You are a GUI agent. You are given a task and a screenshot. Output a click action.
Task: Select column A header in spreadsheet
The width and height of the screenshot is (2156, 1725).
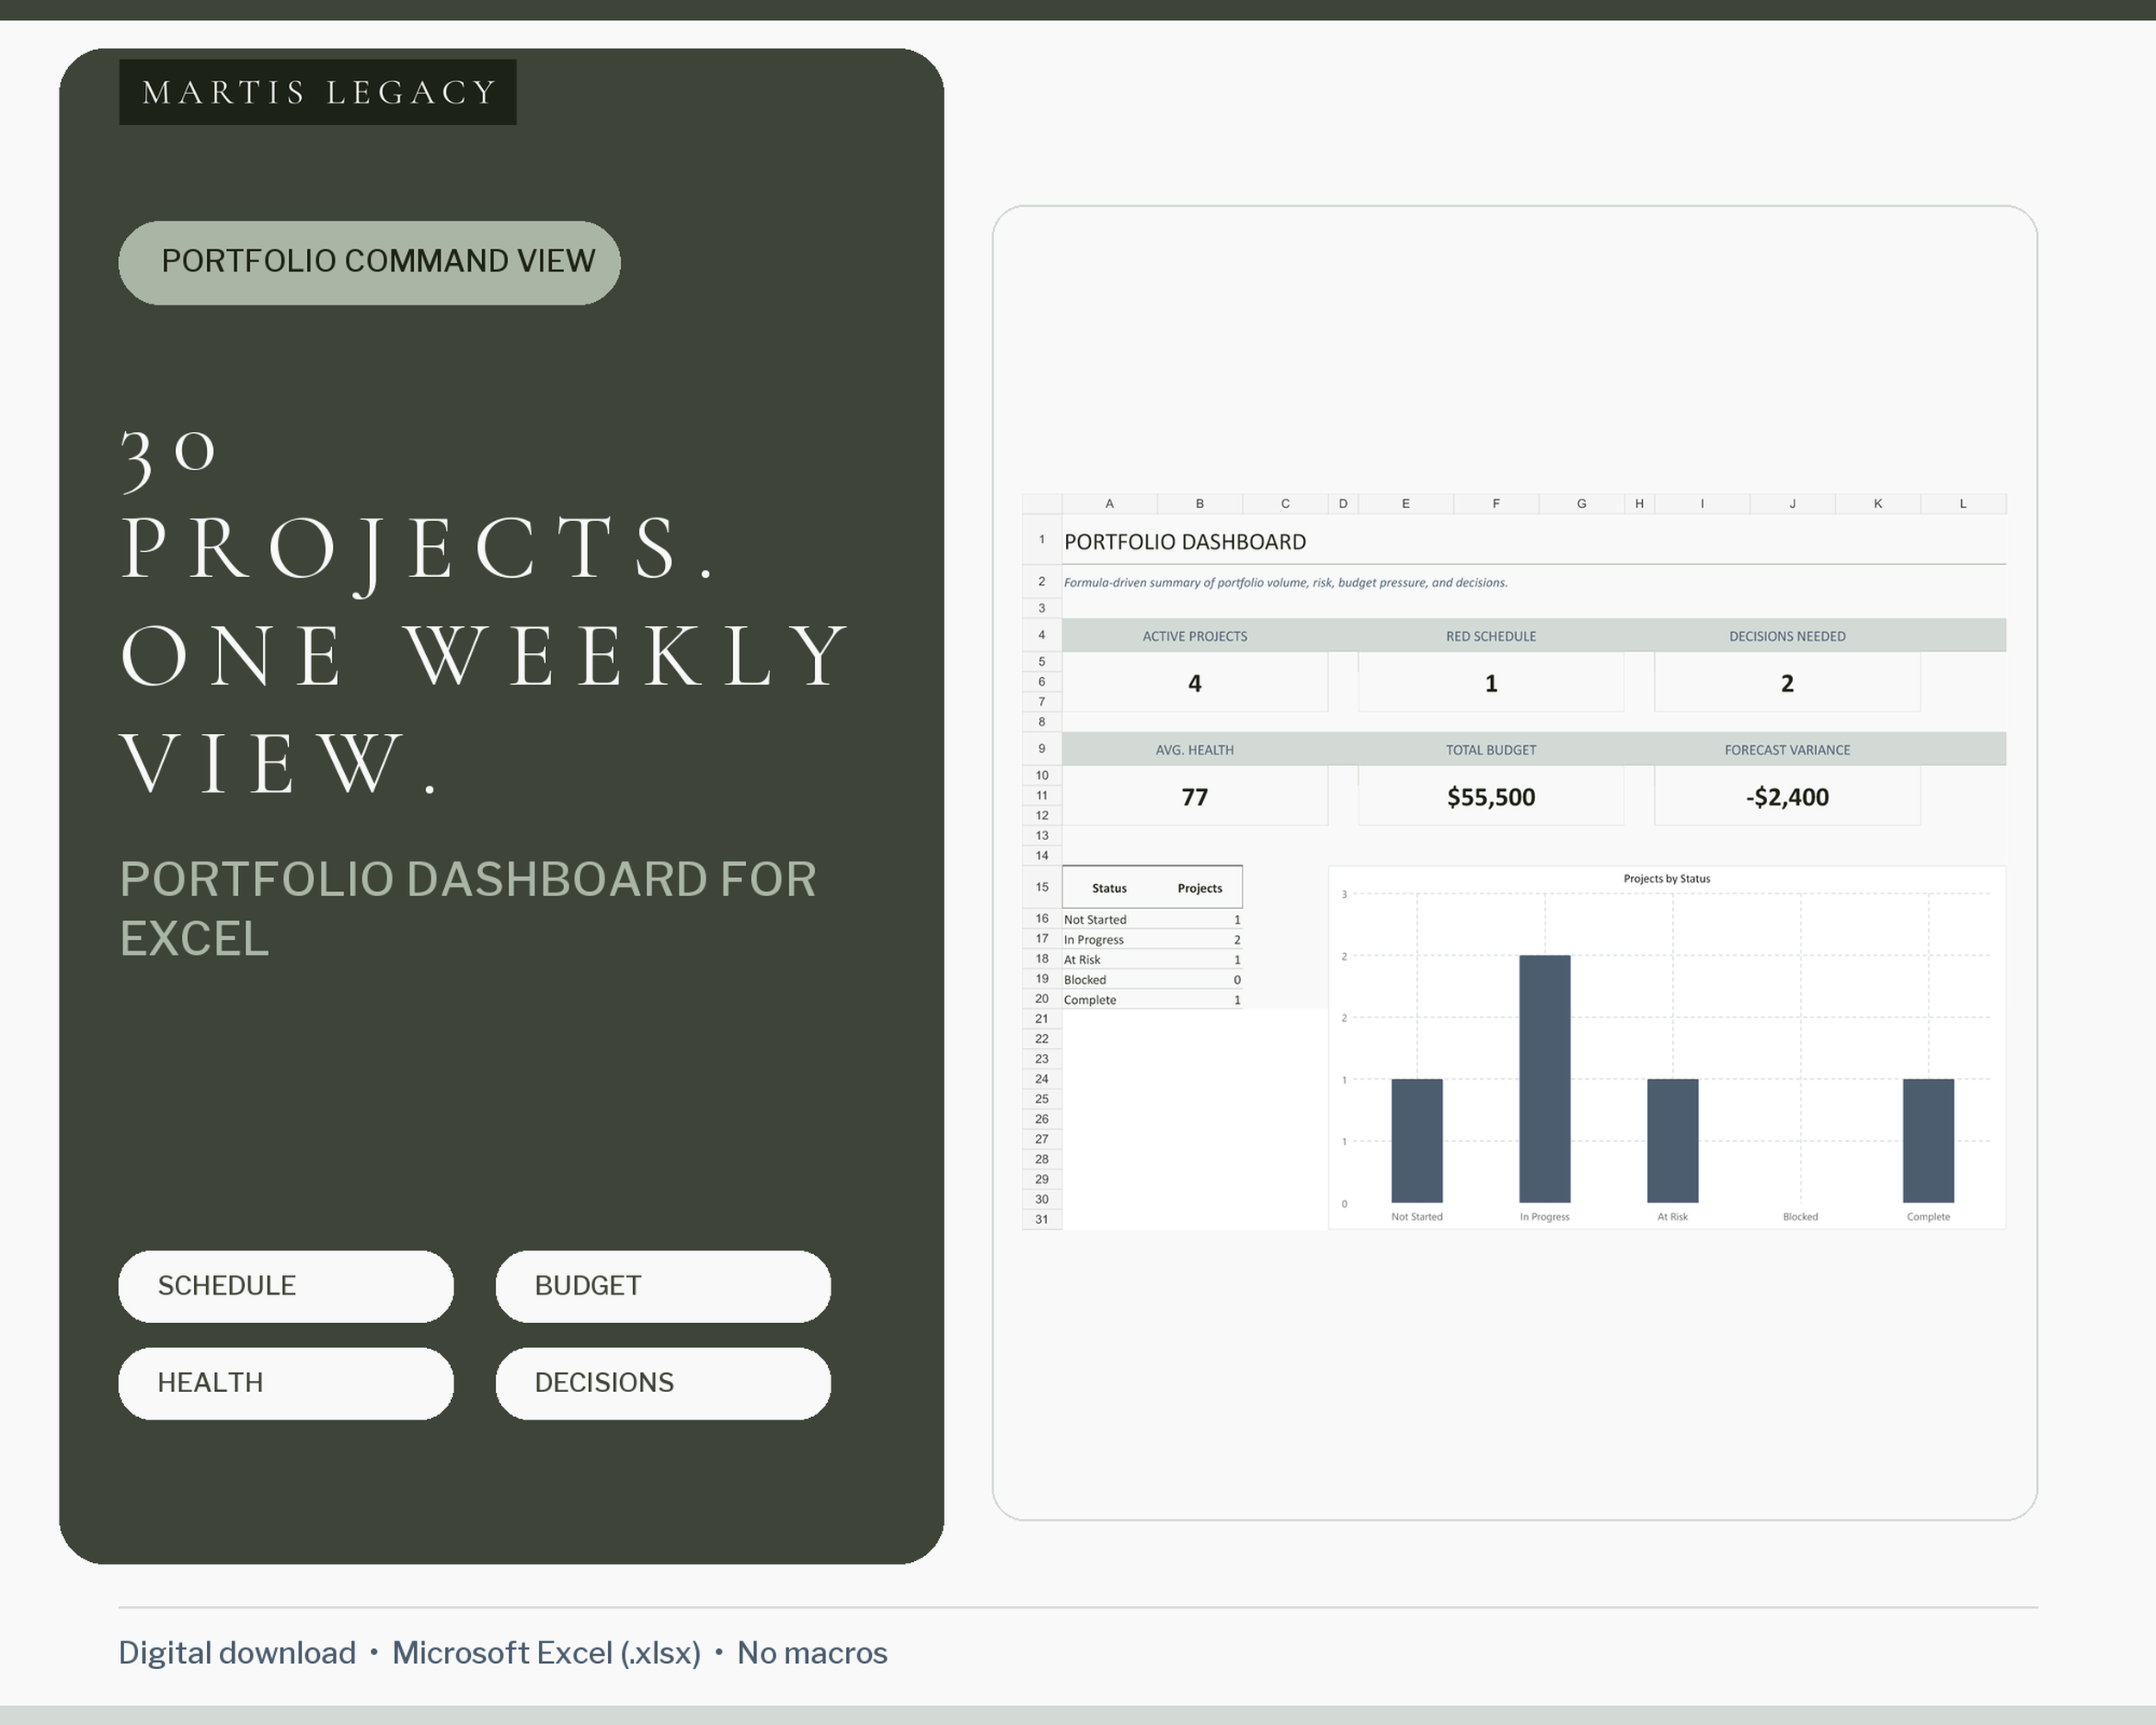pyautogui.click(x=1109, y=503)
